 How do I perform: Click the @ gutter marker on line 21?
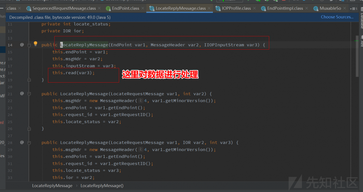22,93
